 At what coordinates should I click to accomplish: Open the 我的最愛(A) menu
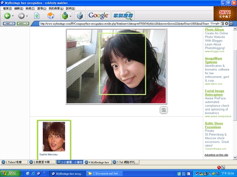click(x=56, y=8)
